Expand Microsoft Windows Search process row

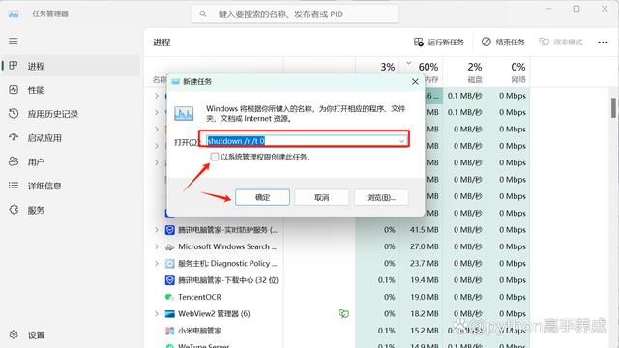pyautogui.click(x=157, y=246)
